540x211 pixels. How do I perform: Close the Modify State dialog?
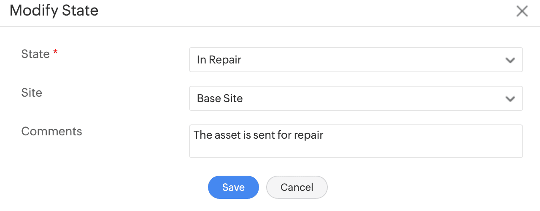click(x=522, y=11)
